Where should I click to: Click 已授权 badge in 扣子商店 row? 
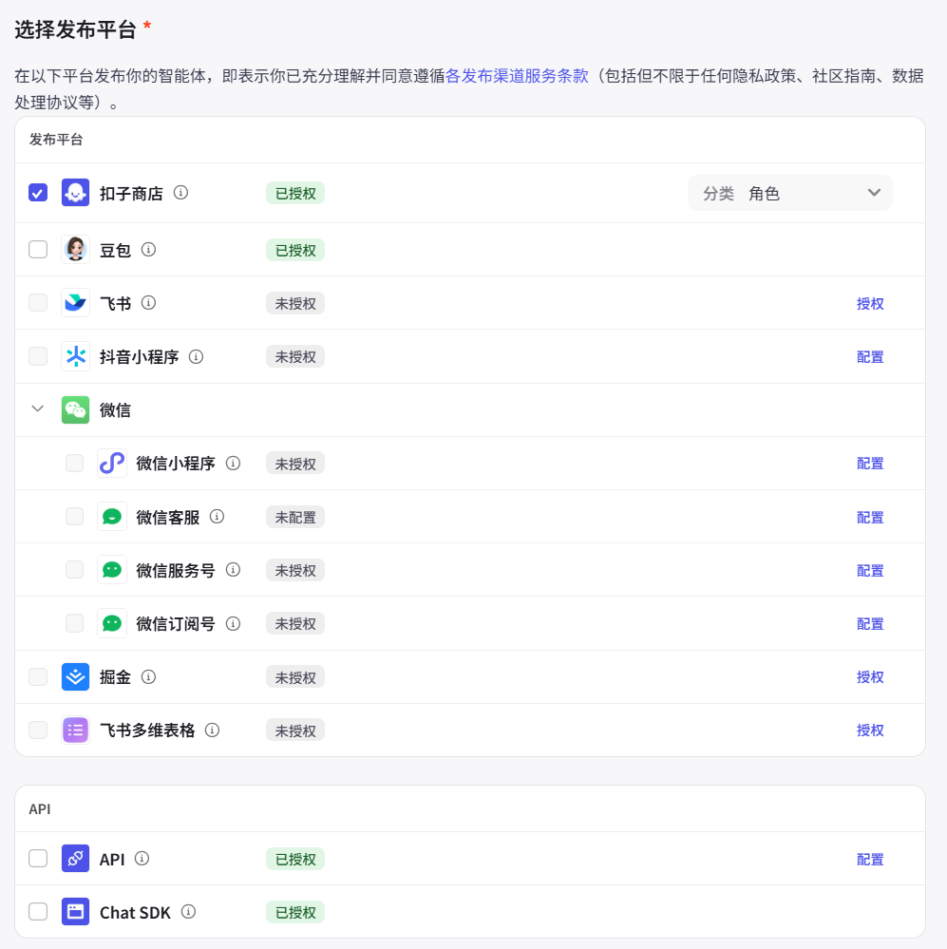pos(295,193)
